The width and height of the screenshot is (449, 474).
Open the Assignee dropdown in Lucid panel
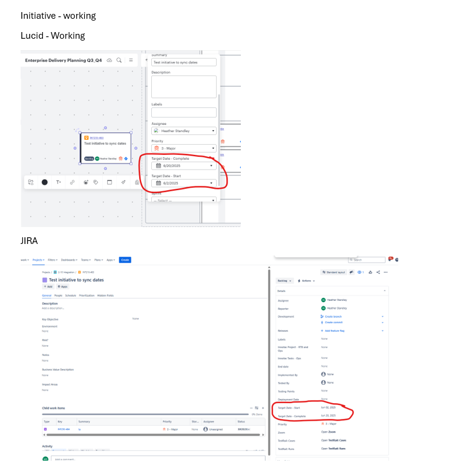click(184, 131)
